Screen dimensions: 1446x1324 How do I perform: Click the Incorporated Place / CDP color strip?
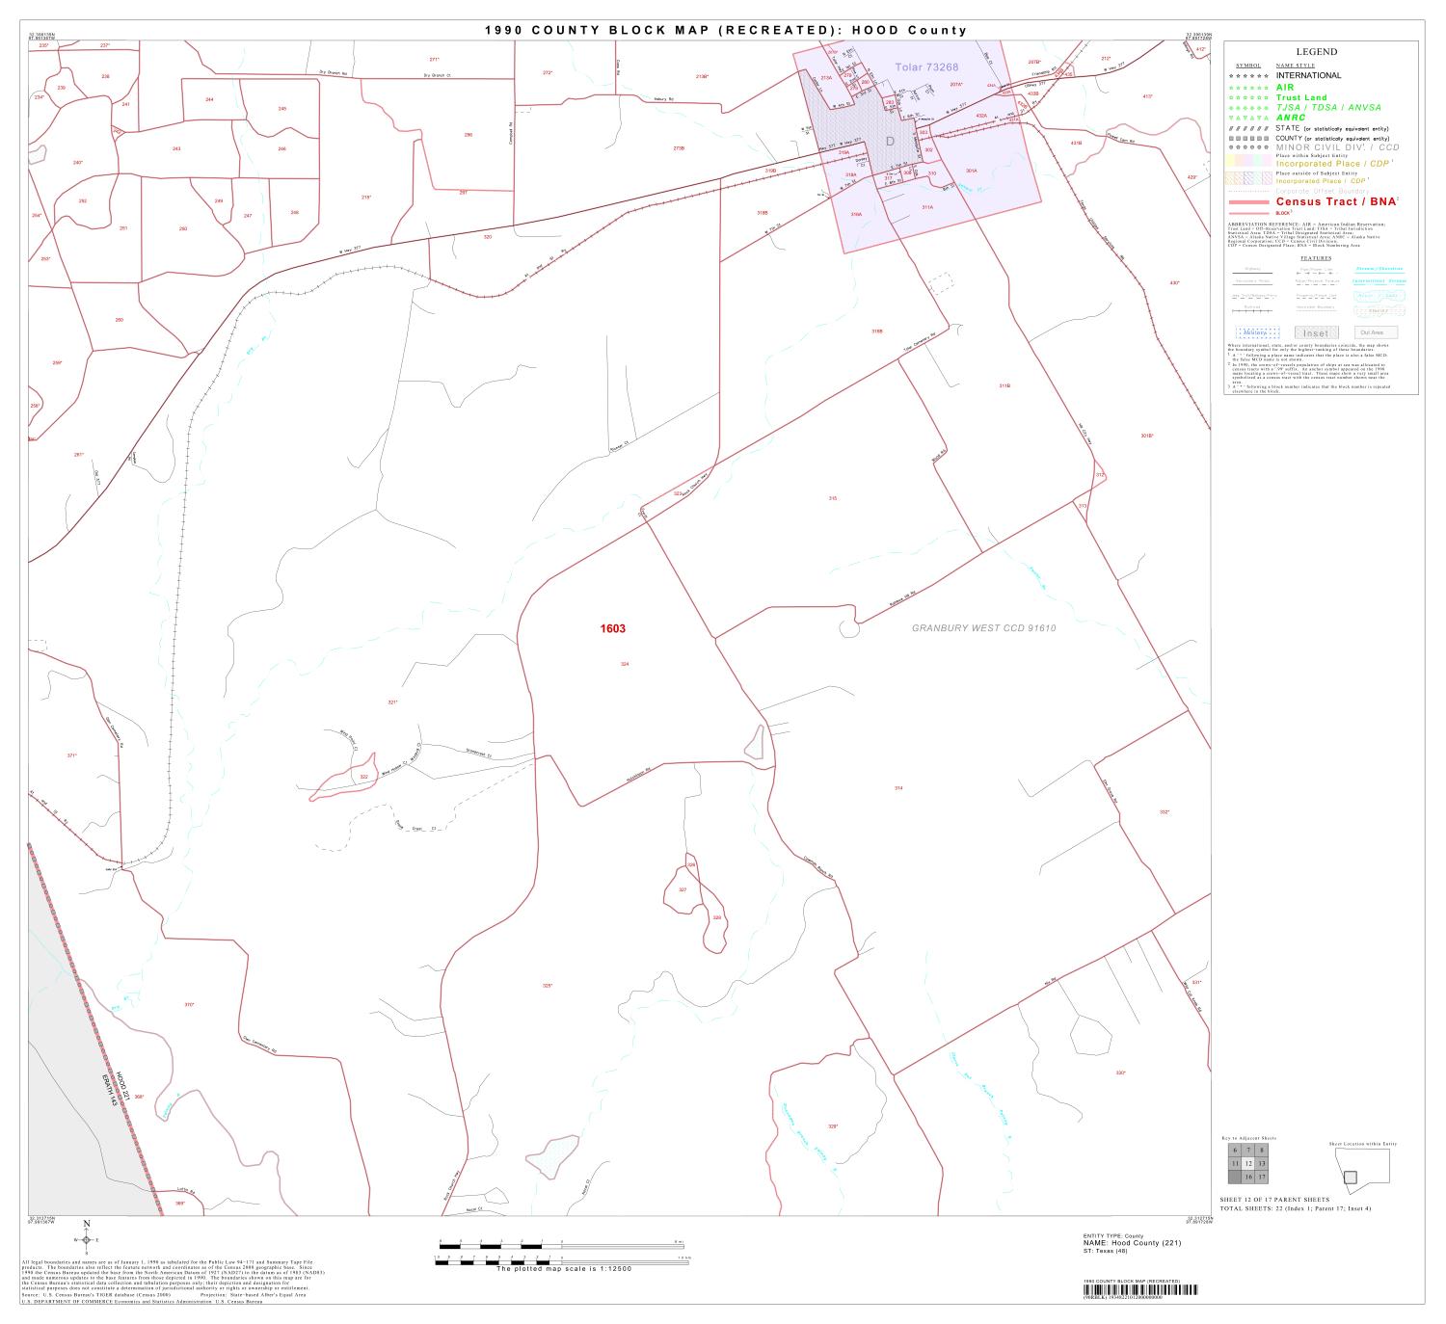(1248, 159)
